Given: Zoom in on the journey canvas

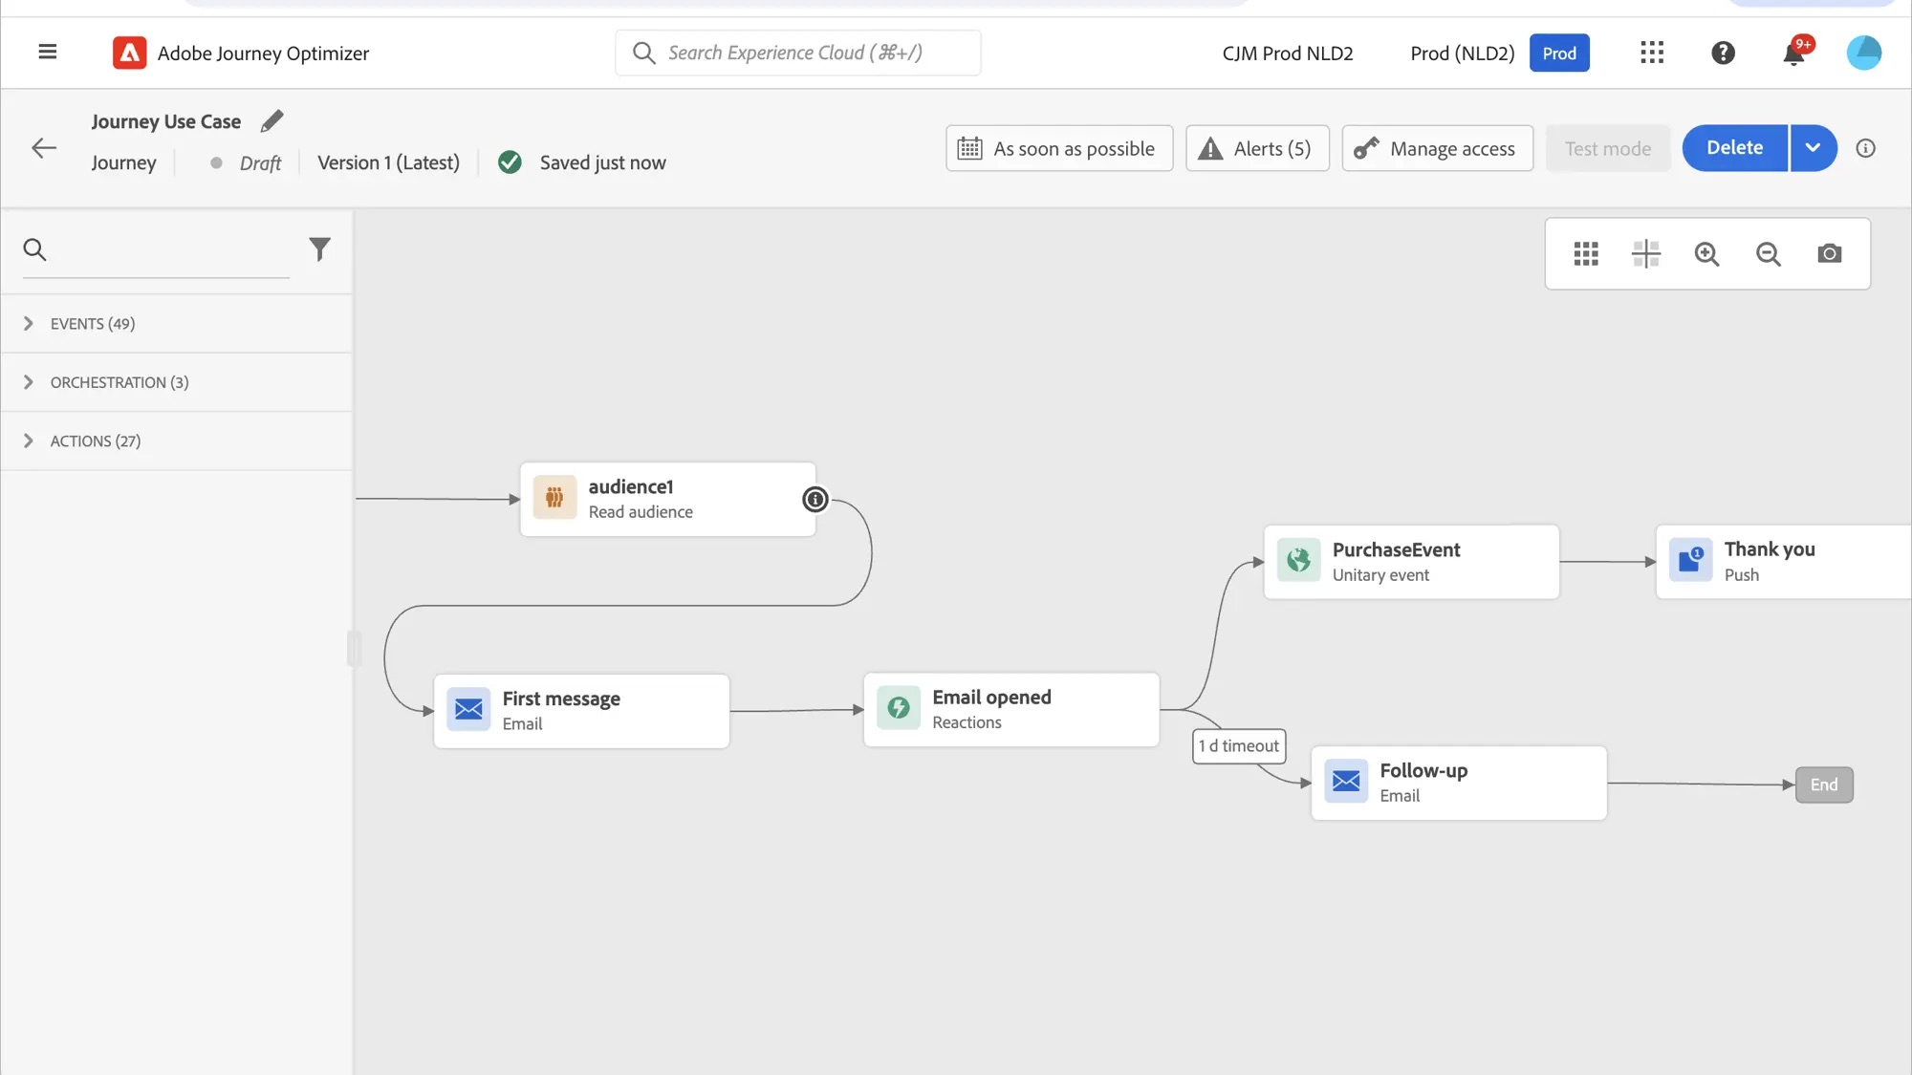Looking at the screenshot, I should [x=1707, y=254].
